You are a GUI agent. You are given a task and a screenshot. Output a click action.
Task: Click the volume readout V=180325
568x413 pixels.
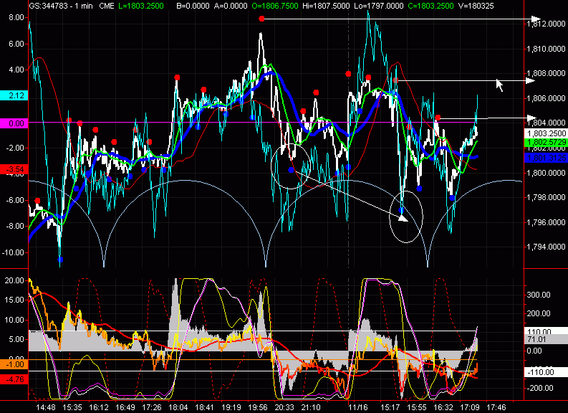tap(476, 6)
